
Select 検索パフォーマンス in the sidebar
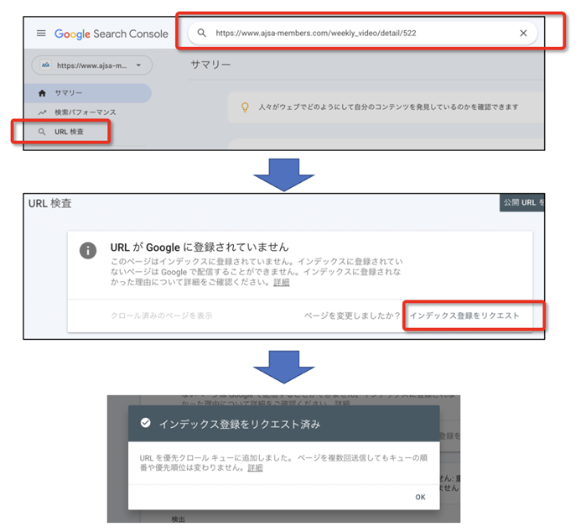[86, 112]
